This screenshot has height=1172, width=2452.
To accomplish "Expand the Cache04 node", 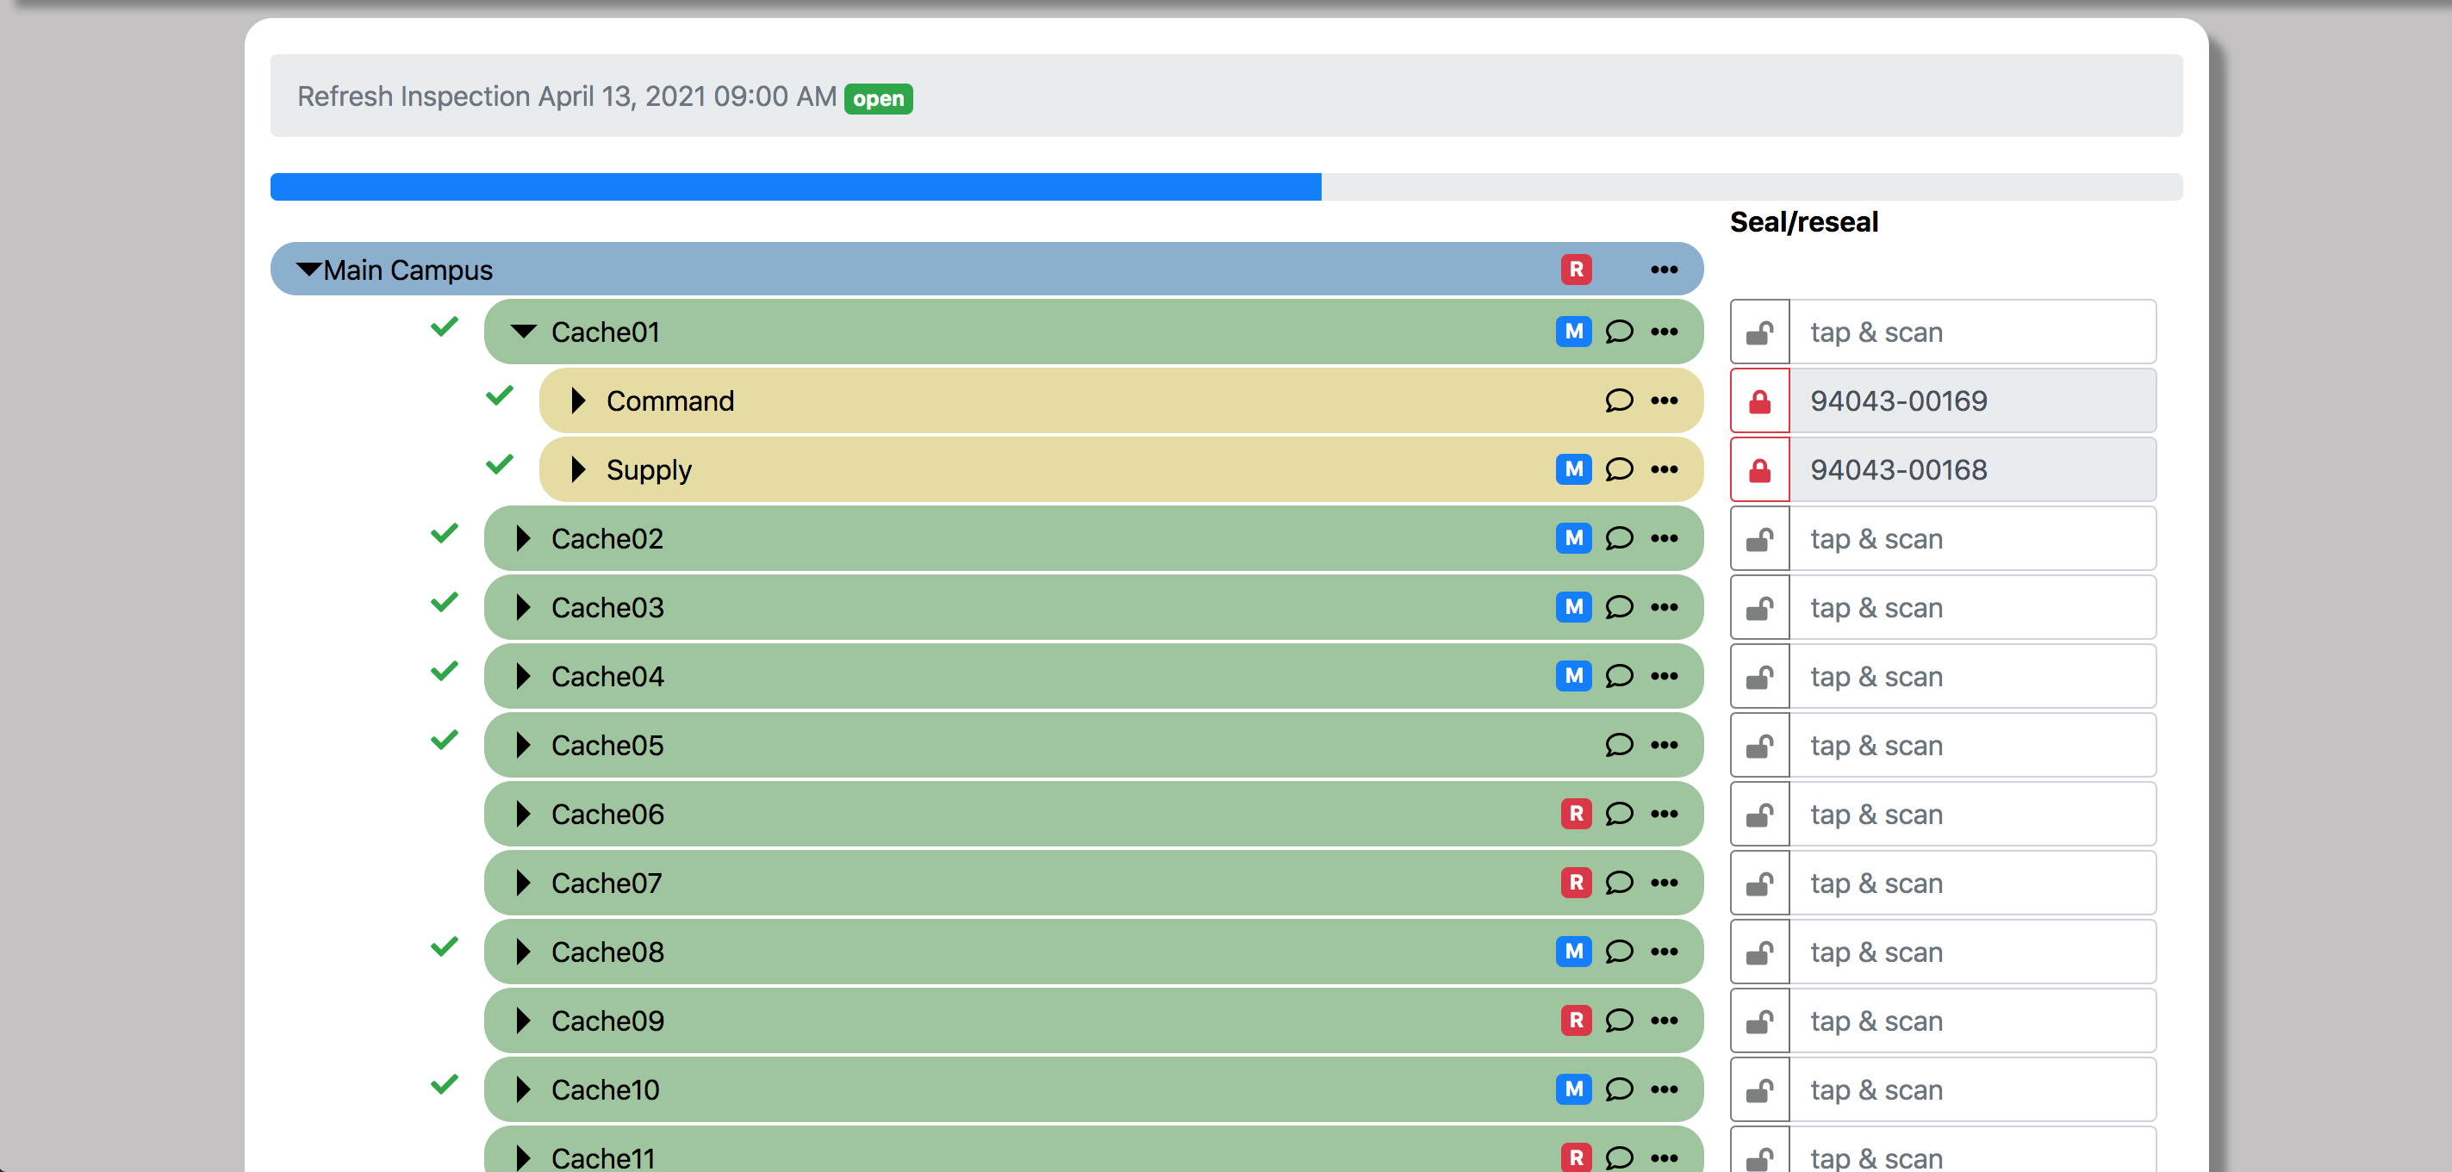I will [x=523, y=675].
